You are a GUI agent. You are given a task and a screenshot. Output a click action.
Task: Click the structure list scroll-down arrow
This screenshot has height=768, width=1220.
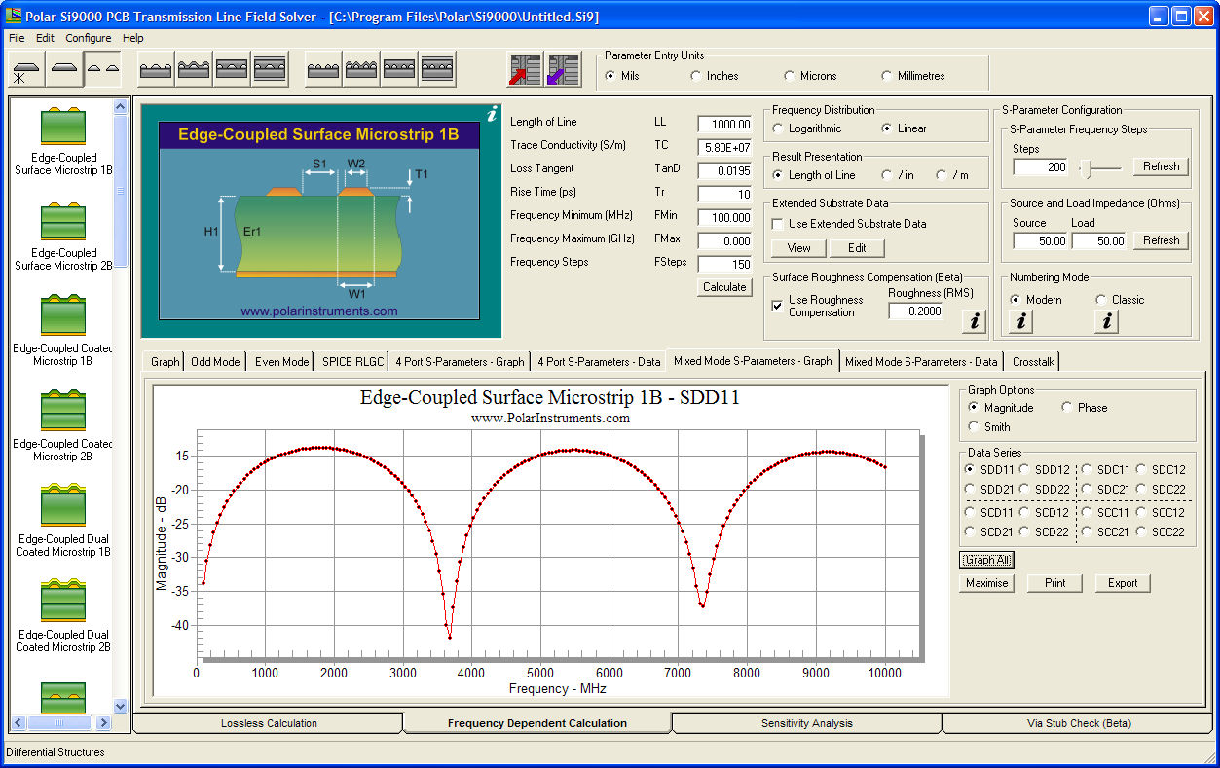(121, 707)
